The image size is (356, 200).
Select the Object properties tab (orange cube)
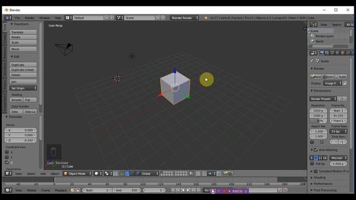(x=343, y=53)
